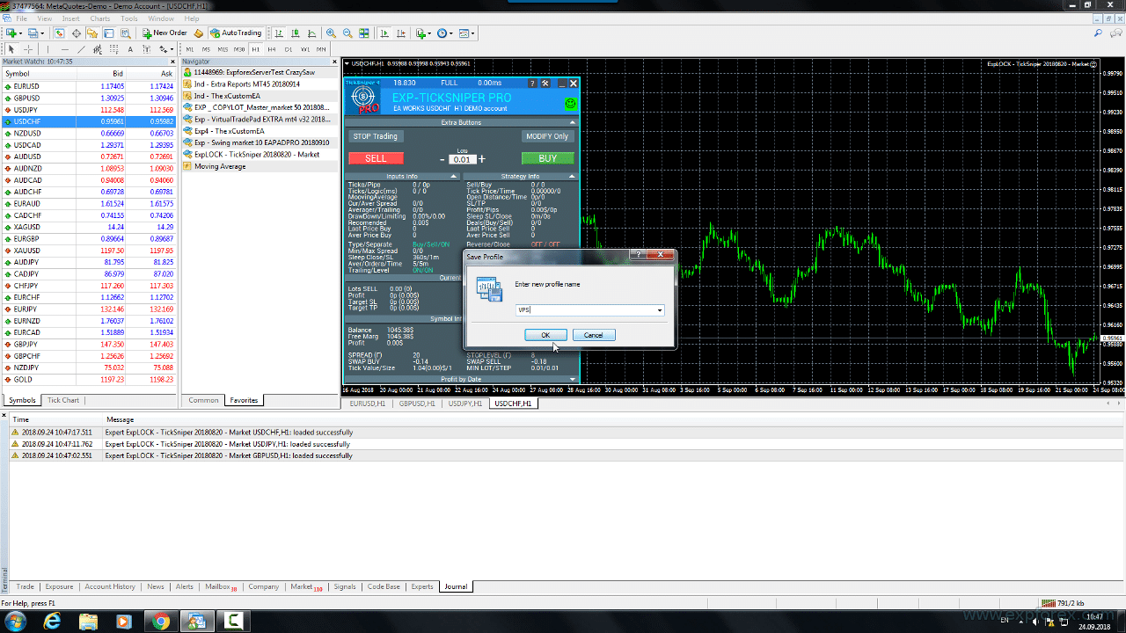
Task: Select the Vertical Line drawing tool
Action: click(x=48, y=49)
